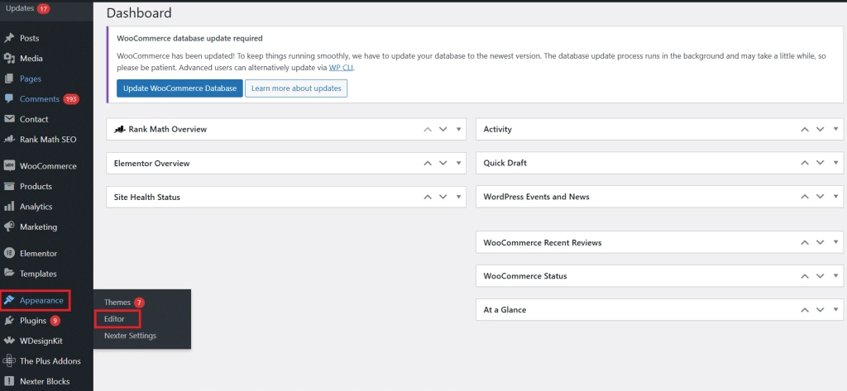Click the Plugins icon in sidebar
This screenshot has width=847, height=391.
(9, 321)
